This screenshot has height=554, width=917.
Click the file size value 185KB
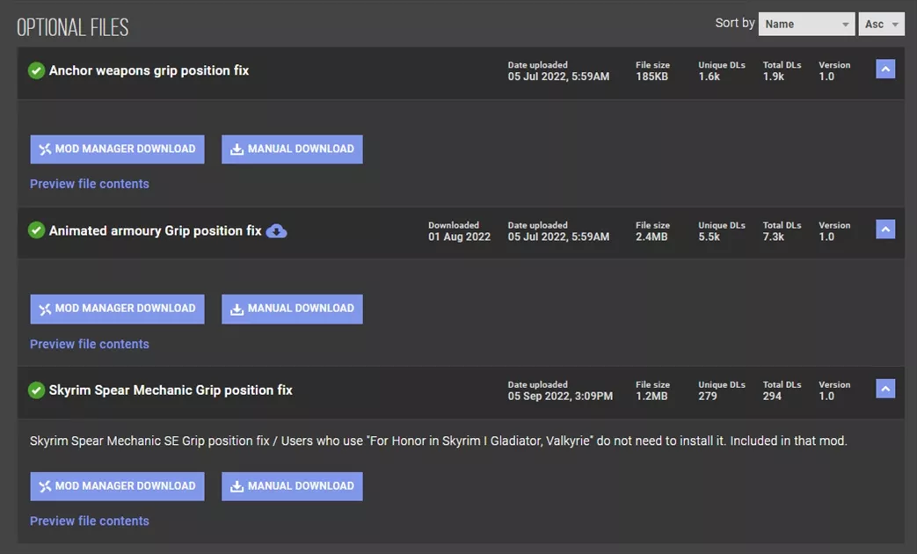point(651,77)
